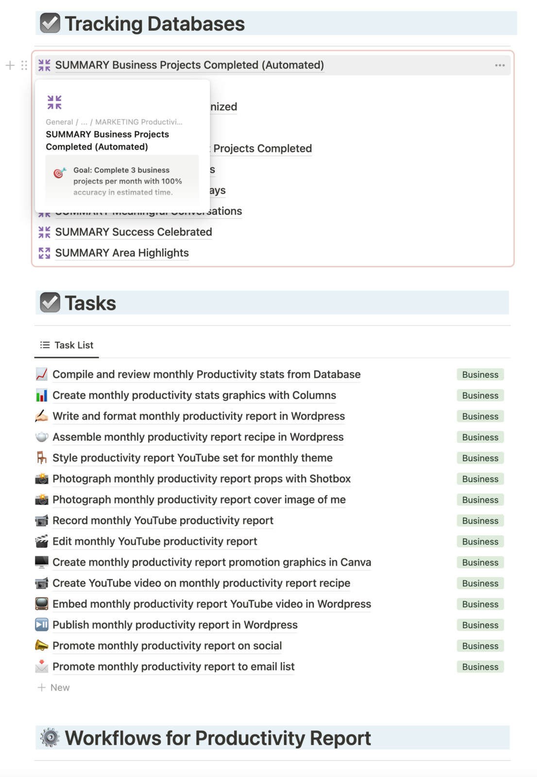Viewport: 537px width, 777px height.
Task: Click the checkbox icon next to Tracking Databases
Action: coord(50,23)
